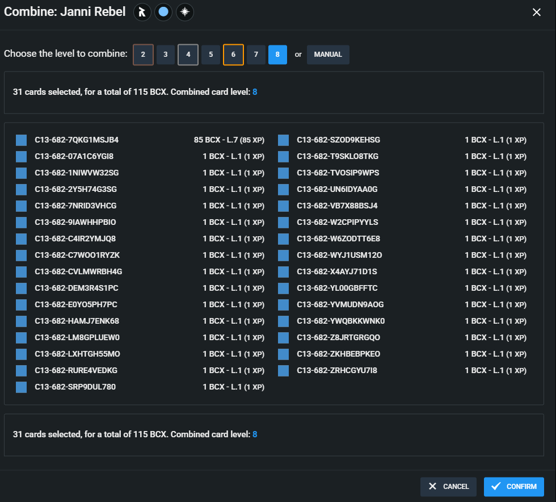Image resolution: width=556 pixels, height=502 pixels.
Task: Select card row C13-682-CVLMWRBH4G label
Action: coord(78,272)
